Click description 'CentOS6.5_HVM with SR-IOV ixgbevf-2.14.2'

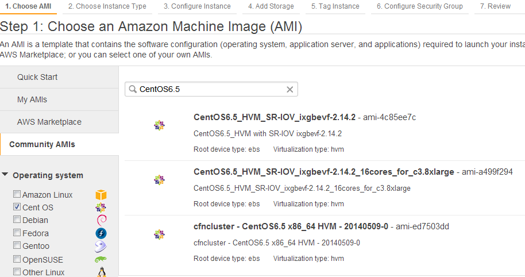pos(268,134)
